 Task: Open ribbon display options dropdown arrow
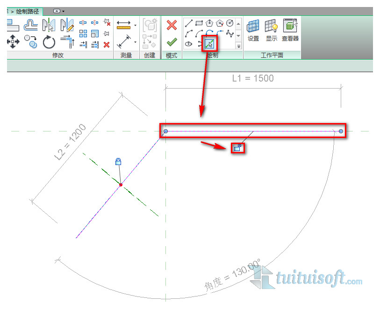[x=63, y=11]
